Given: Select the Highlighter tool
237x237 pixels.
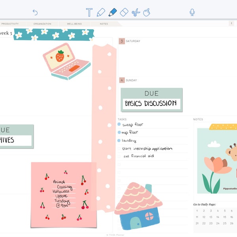Looking at the screenshot, I should [x=113, y=12].
